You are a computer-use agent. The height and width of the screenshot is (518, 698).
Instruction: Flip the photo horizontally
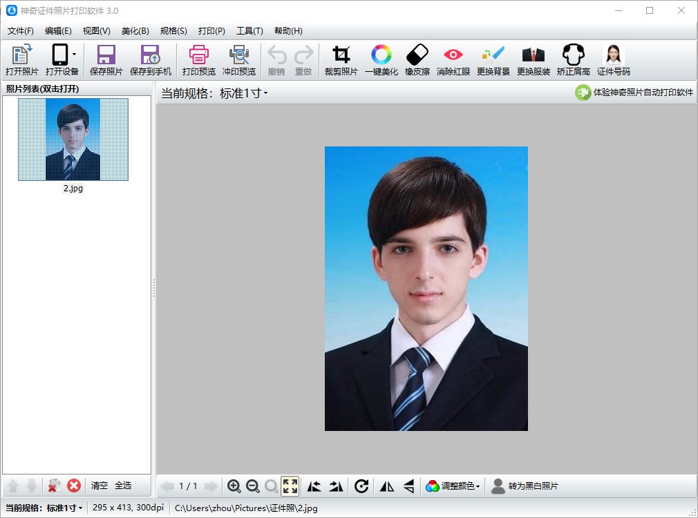(x=387, y=486)
